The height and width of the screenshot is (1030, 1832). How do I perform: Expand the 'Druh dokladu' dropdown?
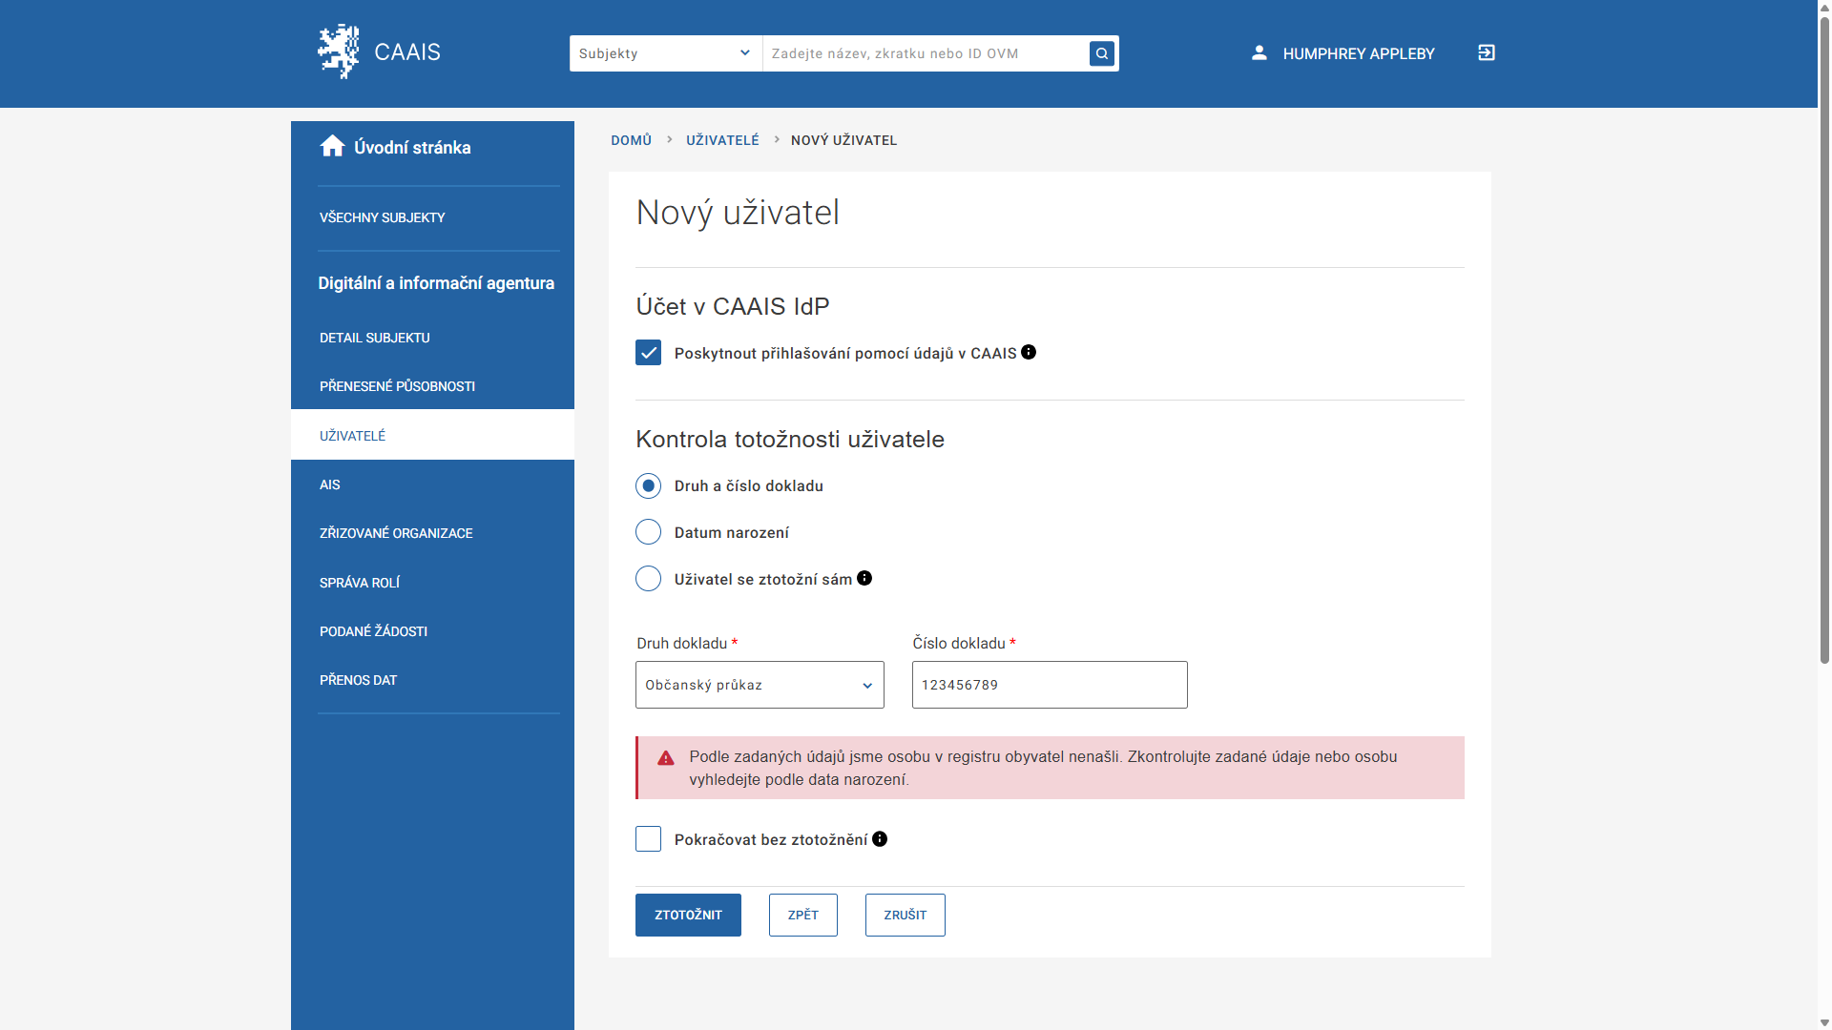click(760, 685)
